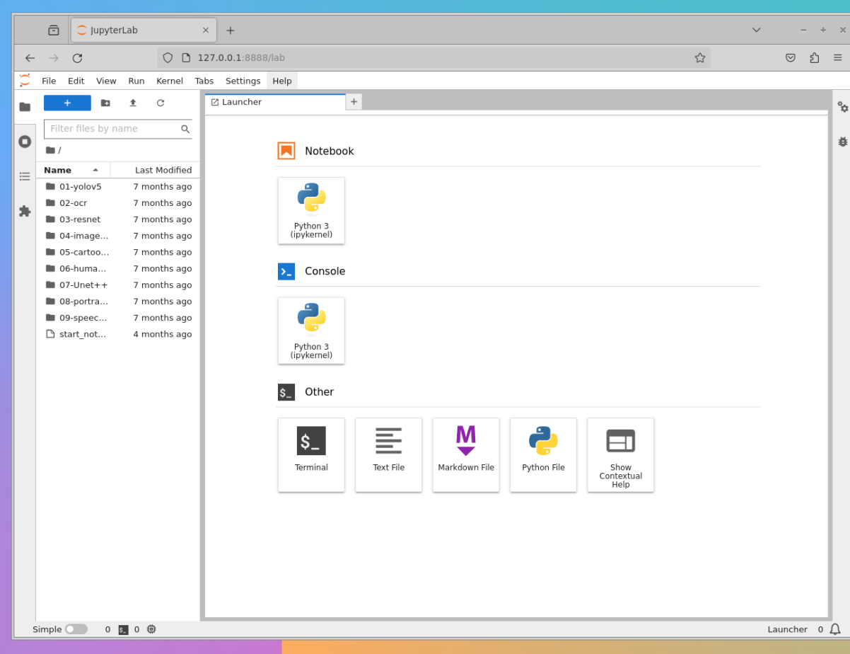850x654 pixels.
Task: Select the 09-speec… folder
Action: click(118, 318)
